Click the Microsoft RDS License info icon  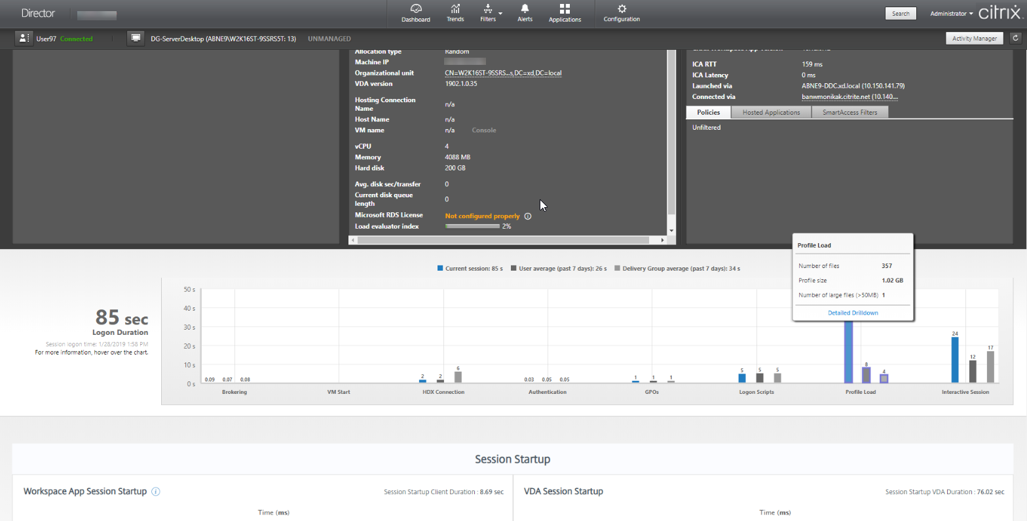click(528, 216)
